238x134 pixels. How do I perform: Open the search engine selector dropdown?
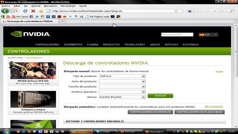point(190,11)
